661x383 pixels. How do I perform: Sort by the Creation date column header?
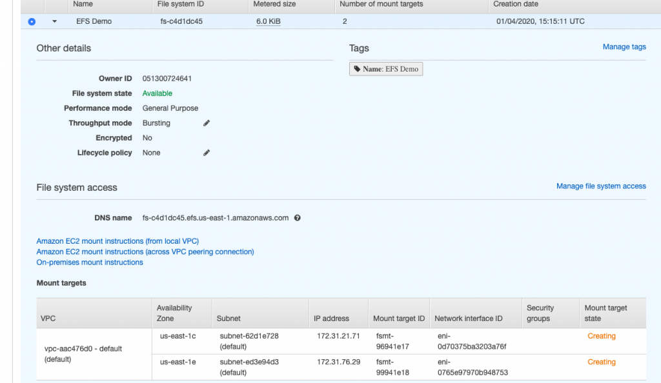516,4
